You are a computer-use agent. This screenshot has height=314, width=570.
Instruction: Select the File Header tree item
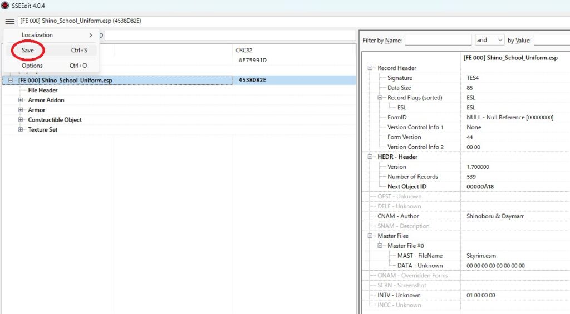tap(43, 91)
